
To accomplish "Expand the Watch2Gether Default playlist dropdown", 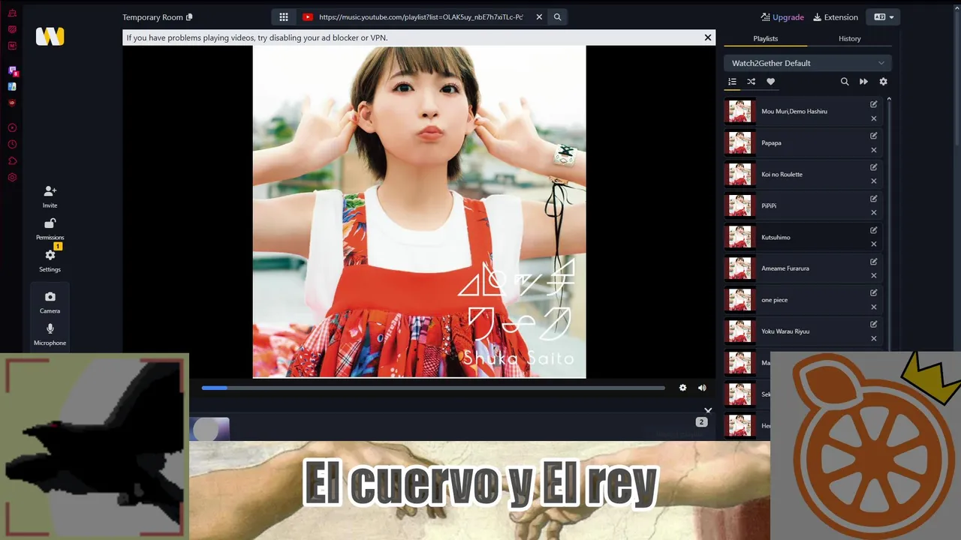I will [x=807, y=63].
